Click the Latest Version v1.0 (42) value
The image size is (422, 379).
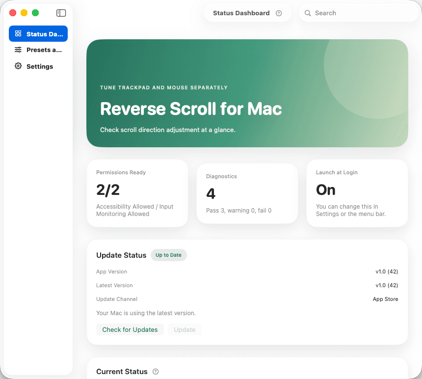387,285
